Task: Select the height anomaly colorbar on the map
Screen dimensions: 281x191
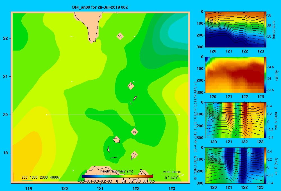Action: click(117, 176)
